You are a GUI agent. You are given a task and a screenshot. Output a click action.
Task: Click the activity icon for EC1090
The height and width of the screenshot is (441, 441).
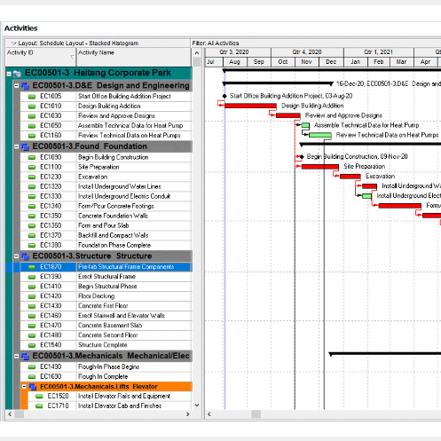(32, 158)
